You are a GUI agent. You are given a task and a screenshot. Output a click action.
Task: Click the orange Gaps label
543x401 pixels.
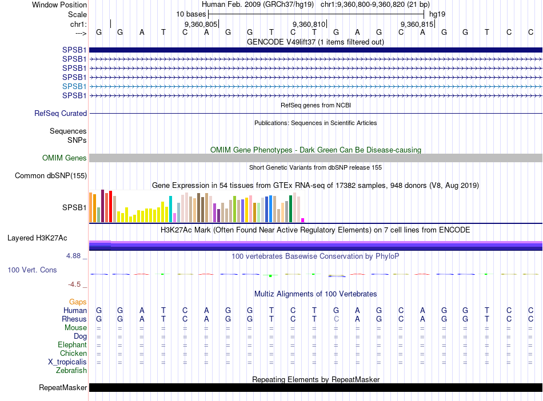78,302
